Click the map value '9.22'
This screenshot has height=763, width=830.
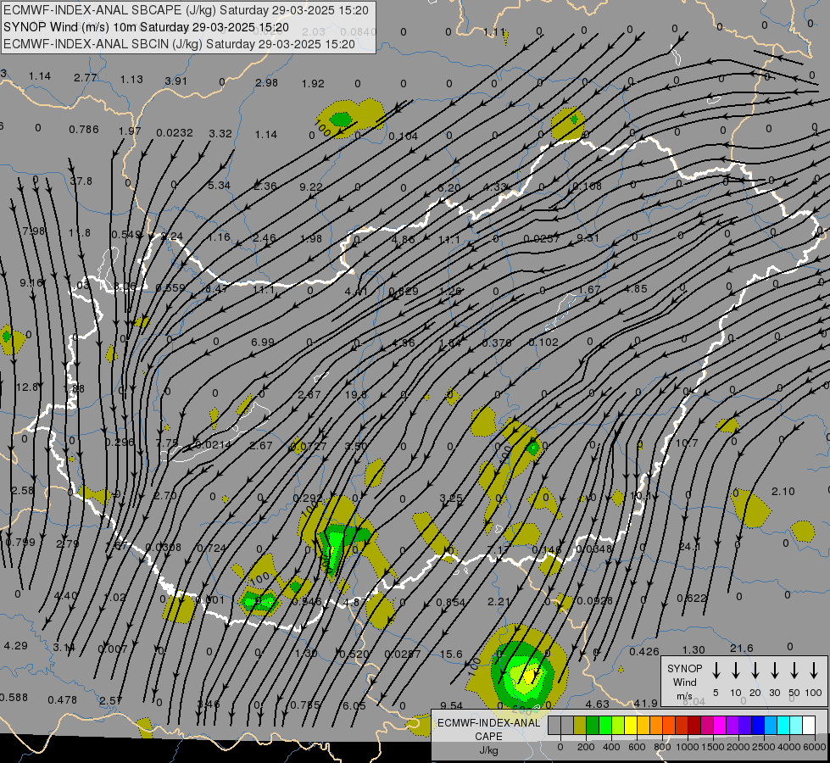[x=311, y=187]
